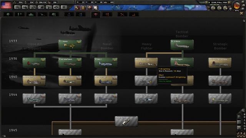This screenshot has width=246, height=138.
Task: Switch to the Support Companies research tab
Action: [x=20, y=15]
